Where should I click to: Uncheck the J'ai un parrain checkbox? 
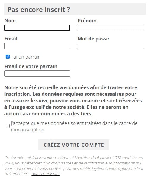coord(7,57)
